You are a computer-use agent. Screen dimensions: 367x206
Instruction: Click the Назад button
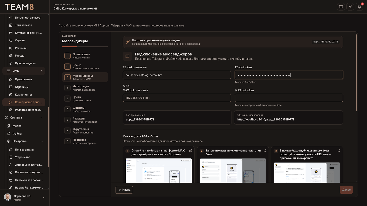click(124, 190)
